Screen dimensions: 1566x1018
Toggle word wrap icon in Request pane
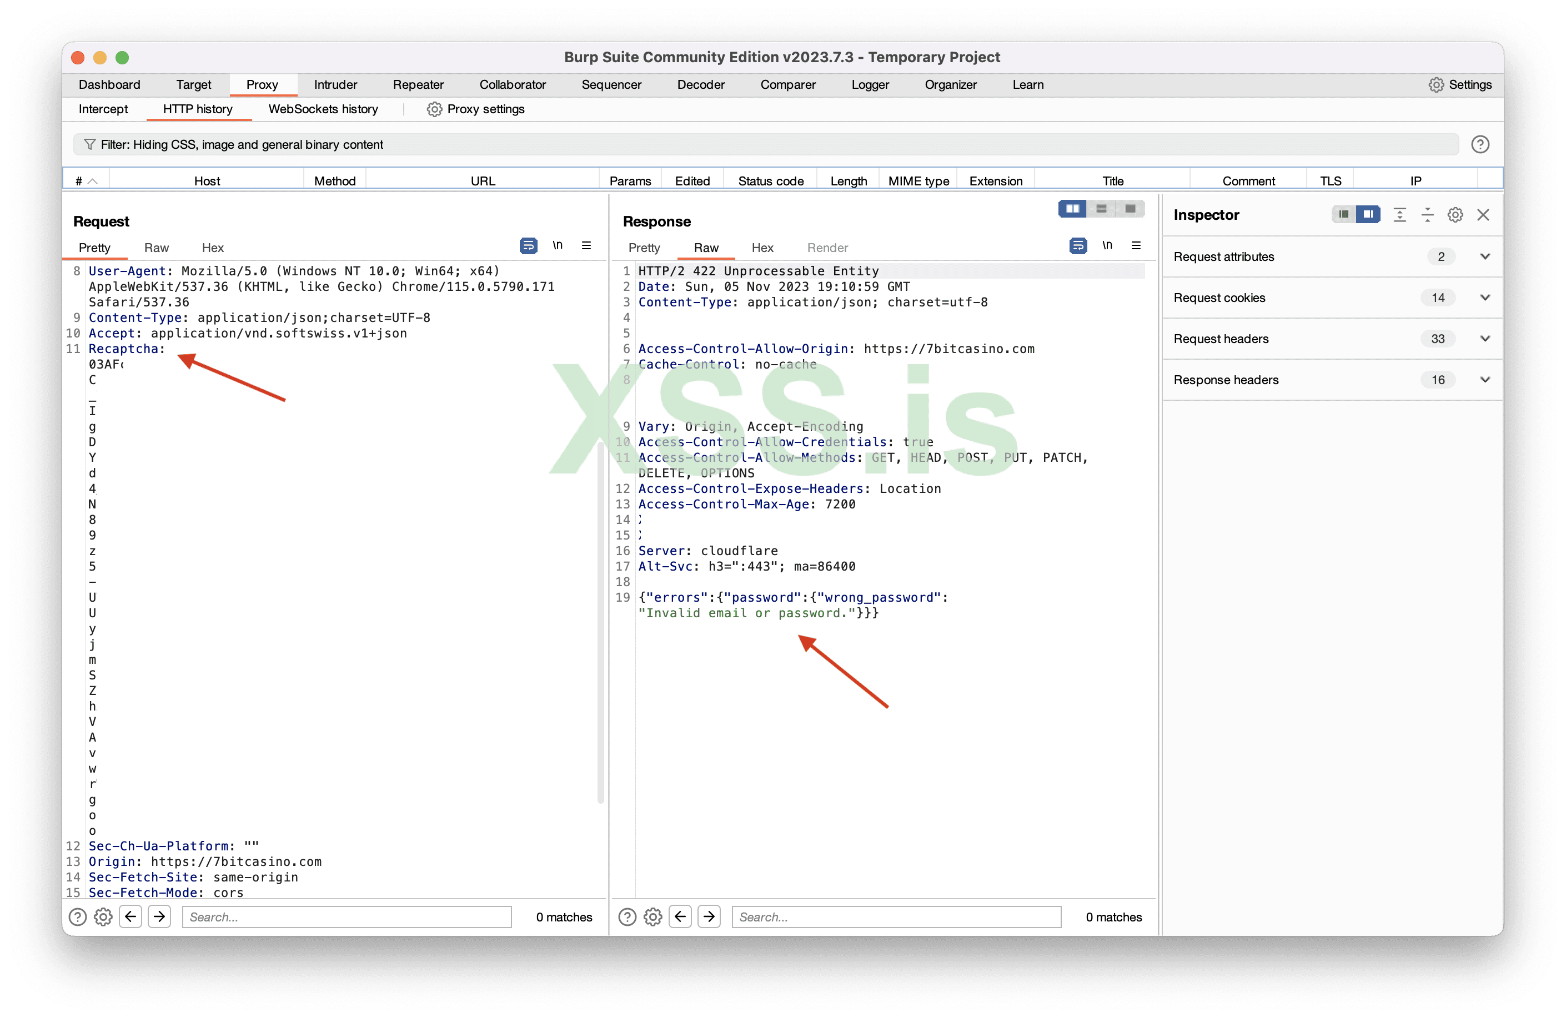[528, 246]
